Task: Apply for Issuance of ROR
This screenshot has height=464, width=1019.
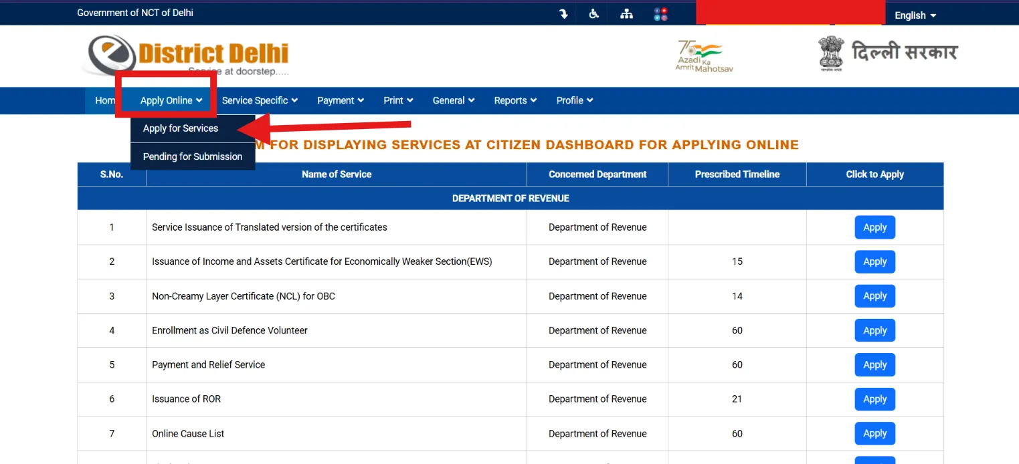Action: tap(874, 399)
